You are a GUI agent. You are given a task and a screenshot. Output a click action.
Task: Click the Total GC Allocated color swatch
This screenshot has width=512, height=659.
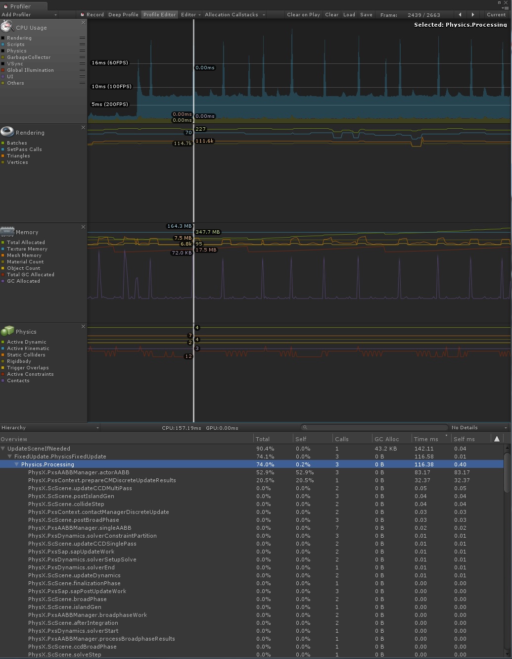[x=3, y=274]
